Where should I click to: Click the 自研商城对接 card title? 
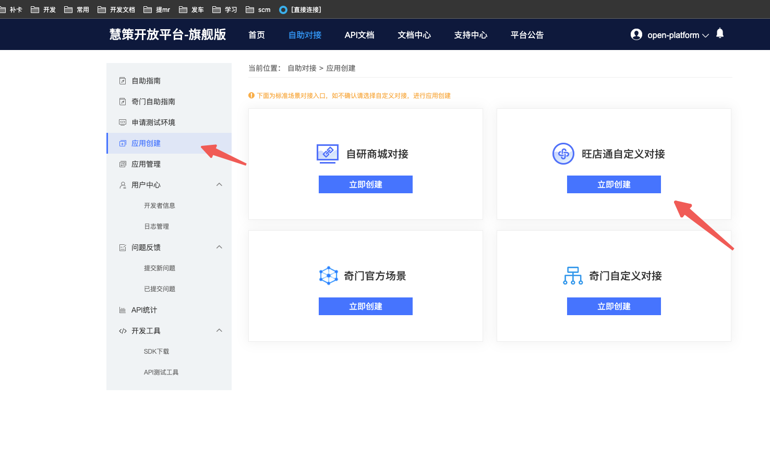pos(377,154)
